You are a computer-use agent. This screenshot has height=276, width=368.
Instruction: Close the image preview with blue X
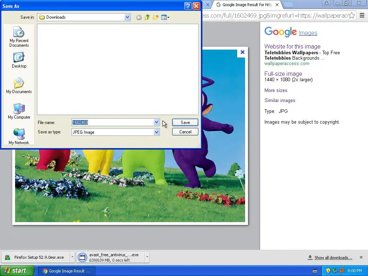click(243, 52)
